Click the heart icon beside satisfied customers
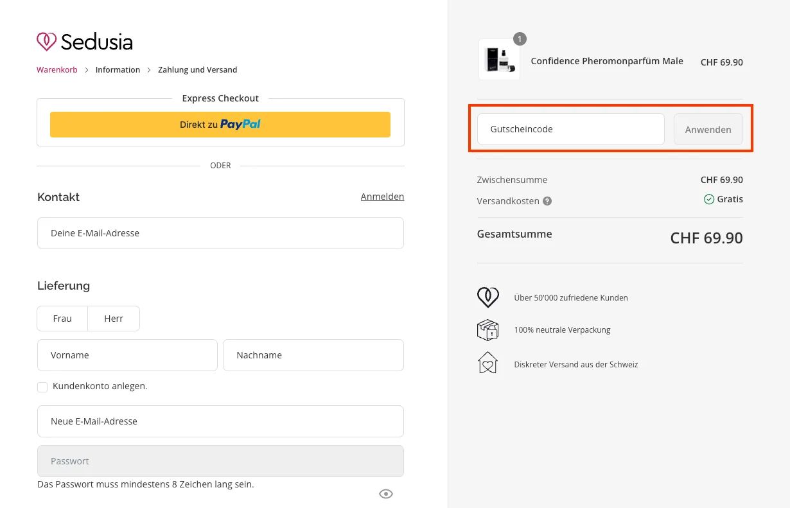Screen dimensions: 790x508 pyautogui.click(x=487, y=297)
